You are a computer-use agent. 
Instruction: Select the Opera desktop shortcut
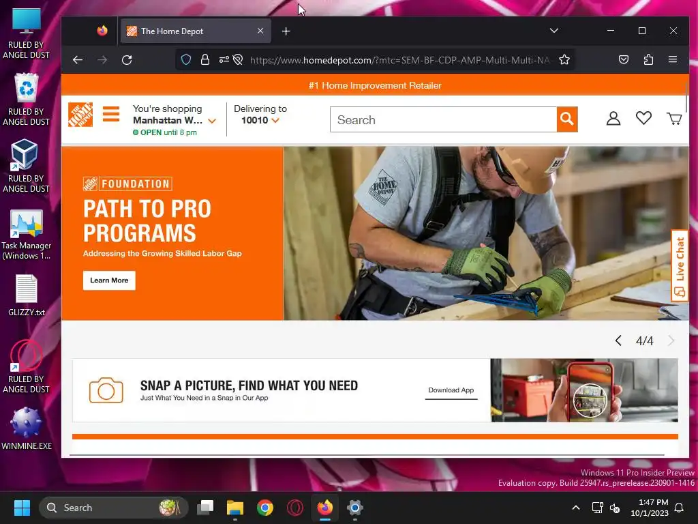click(27, 366)
